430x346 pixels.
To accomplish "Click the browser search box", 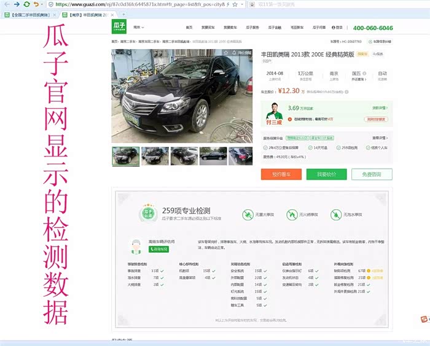I will (x=340, y=4).
